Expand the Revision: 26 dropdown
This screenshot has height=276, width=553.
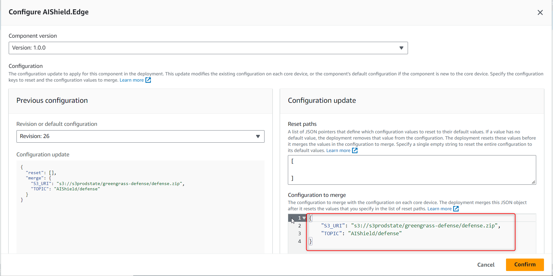click(140, 136)
